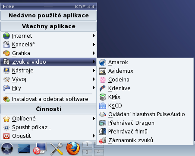Click the star application launcher button
Image resolution: width=195 pixels, height=156 pixels.
(7, 149)
